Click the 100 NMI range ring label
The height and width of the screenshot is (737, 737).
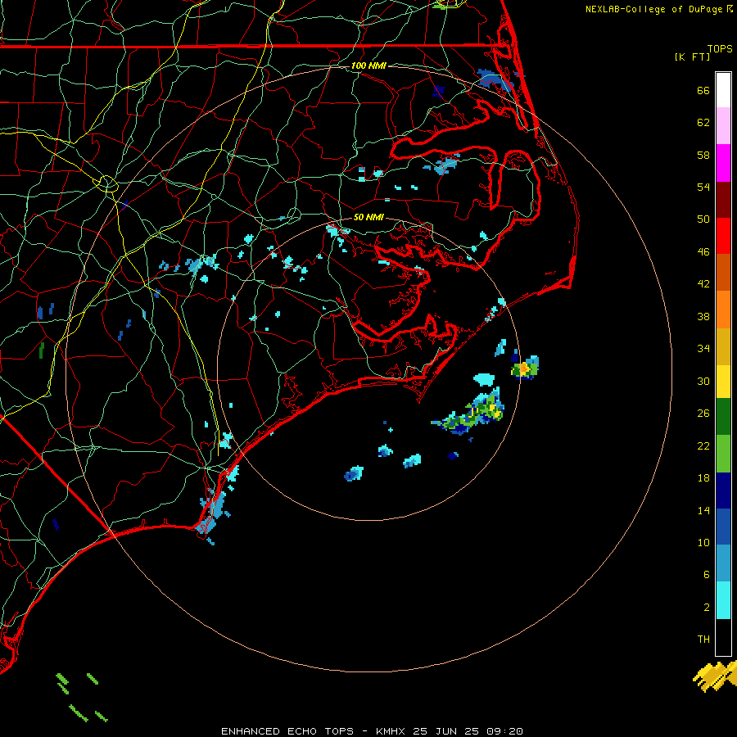(x=368, y=66)
